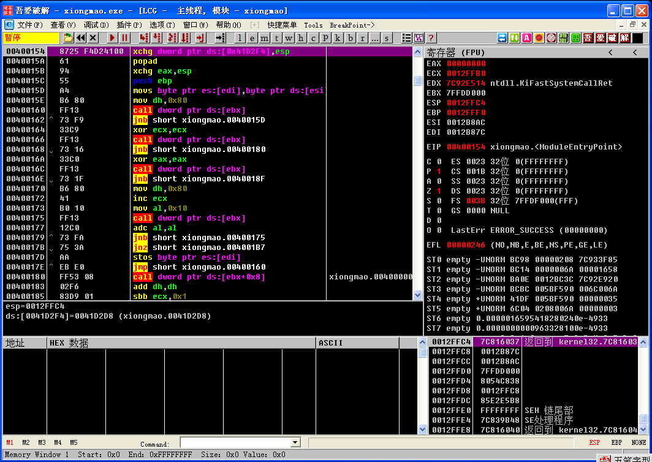Image resolution: width=652 pixels, height=462 pixels.
Task: Open CPU window with the c button
Action: [x=313, y=38]
